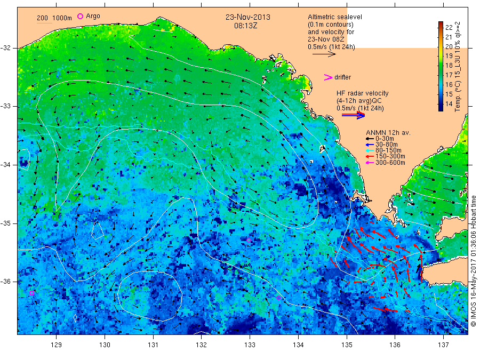Click the 'drifter' legend label

click(342, 77)
